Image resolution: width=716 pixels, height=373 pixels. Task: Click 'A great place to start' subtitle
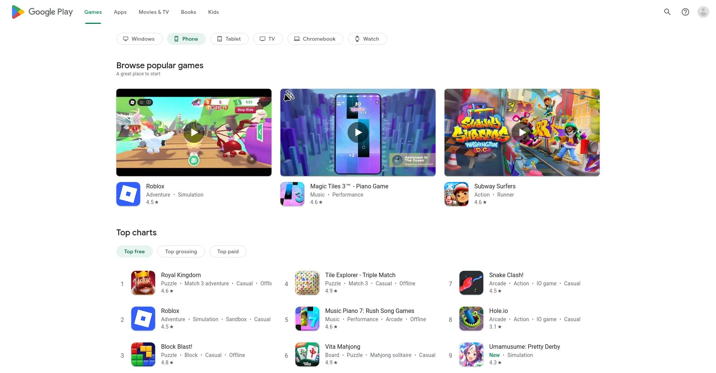point(138,74)
